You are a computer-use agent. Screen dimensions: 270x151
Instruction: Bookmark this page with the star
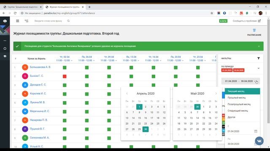[212, 13]
